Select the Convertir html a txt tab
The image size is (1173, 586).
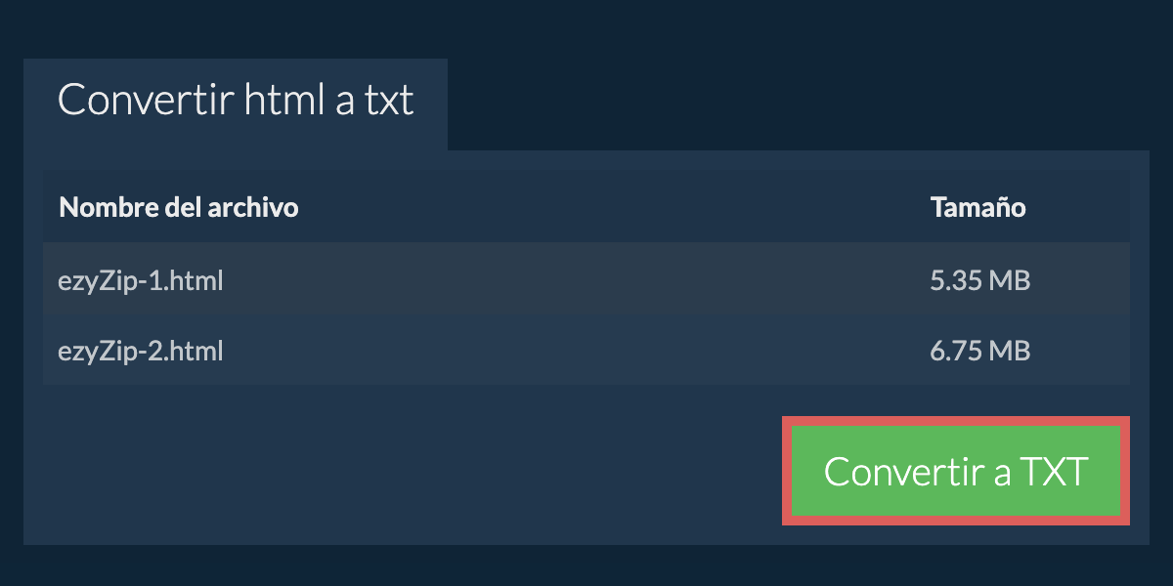point(236,102)
